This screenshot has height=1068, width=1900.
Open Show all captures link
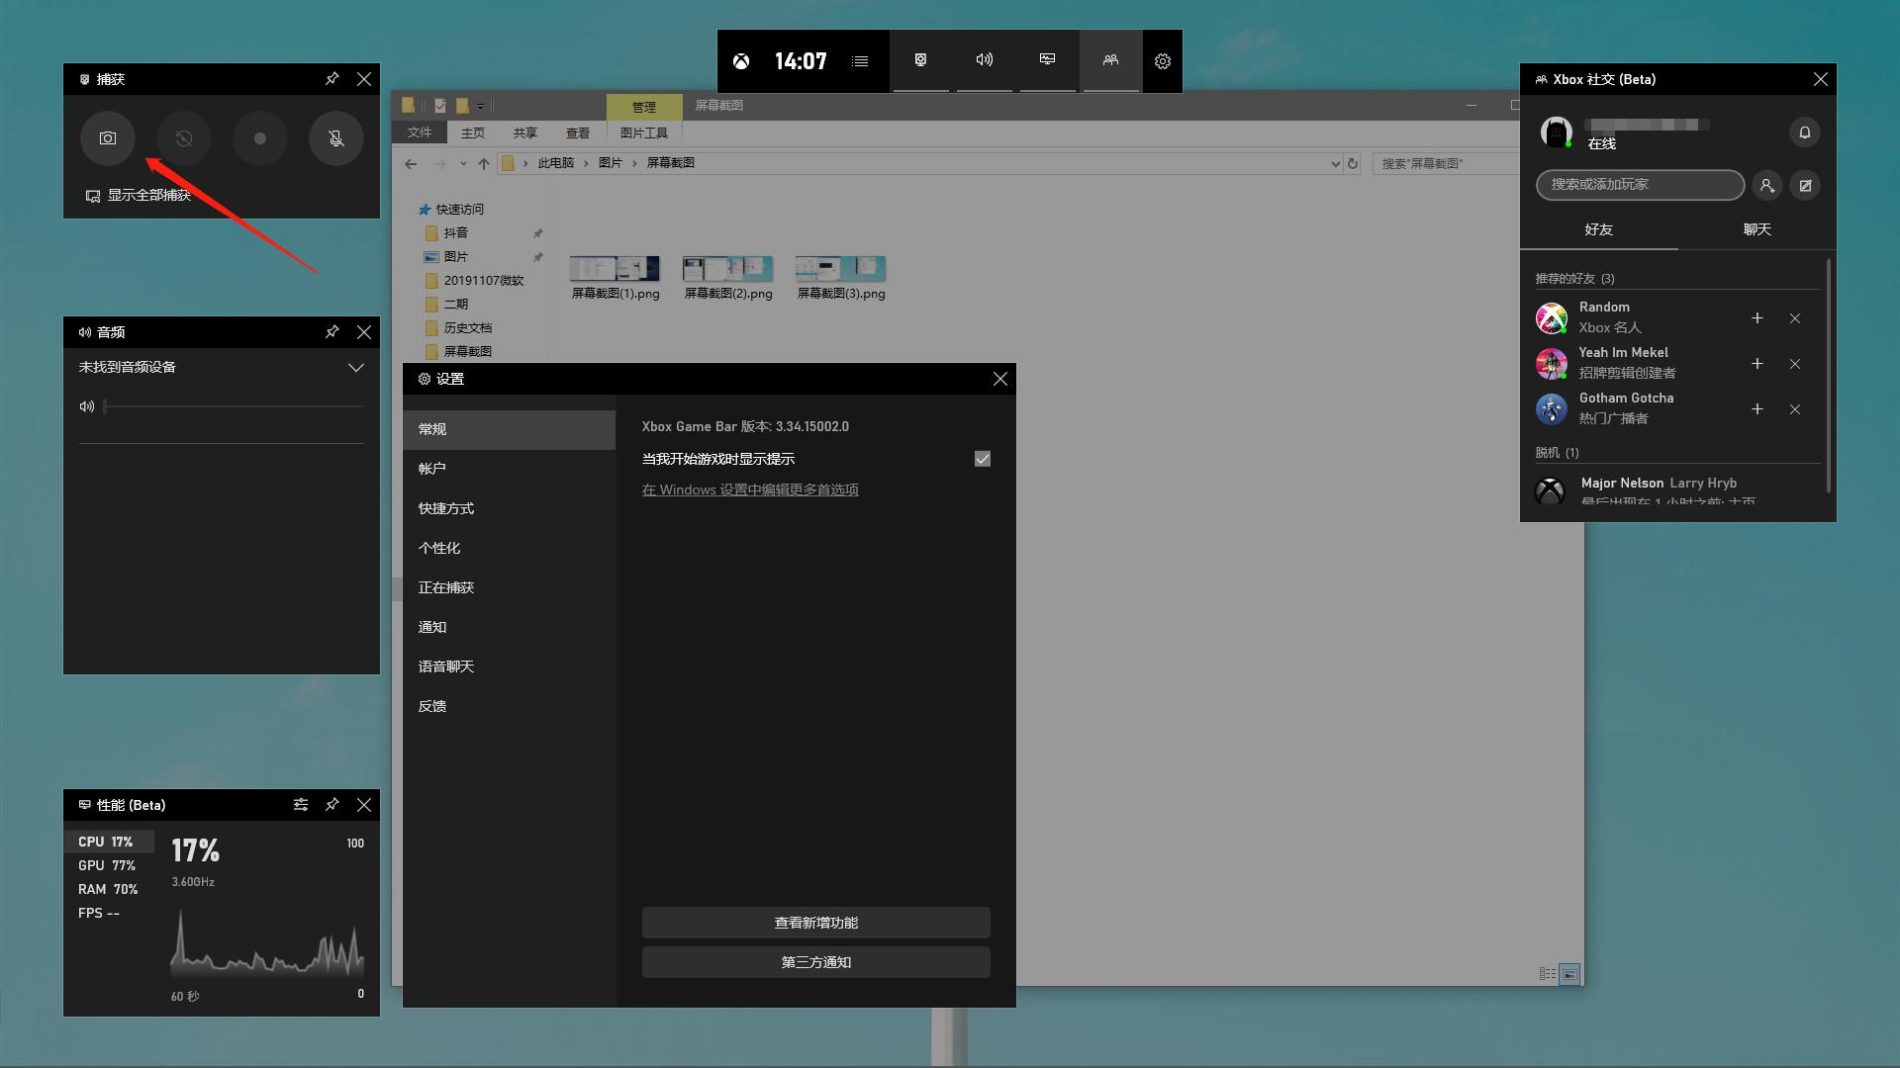coord(138,196)
